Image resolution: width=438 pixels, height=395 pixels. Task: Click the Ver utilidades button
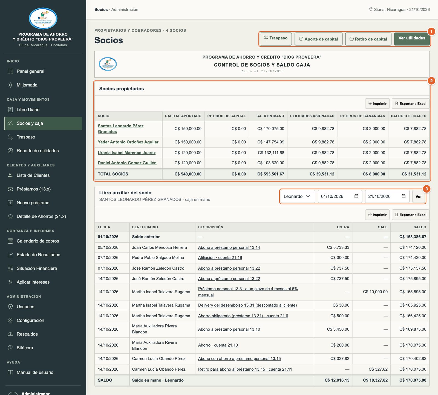pos(412,39)
